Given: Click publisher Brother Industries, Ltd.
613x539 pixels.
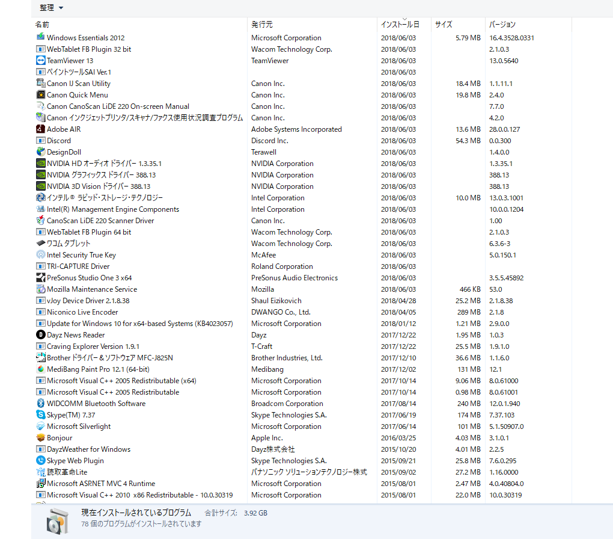Looking at the screenshot, I should (x=287, y=357).
